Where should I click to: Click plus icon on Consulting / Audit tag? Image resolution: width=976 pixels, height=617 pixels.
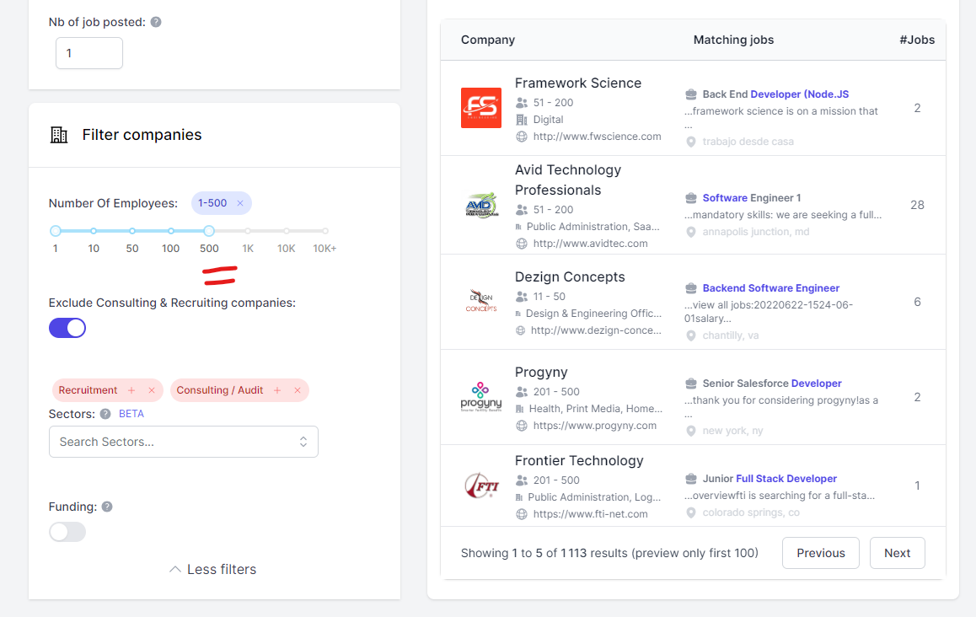pos(277,390)
